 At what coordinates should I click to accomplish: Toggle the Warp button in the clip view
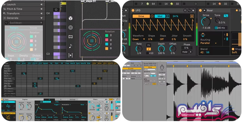click(150, 67)
